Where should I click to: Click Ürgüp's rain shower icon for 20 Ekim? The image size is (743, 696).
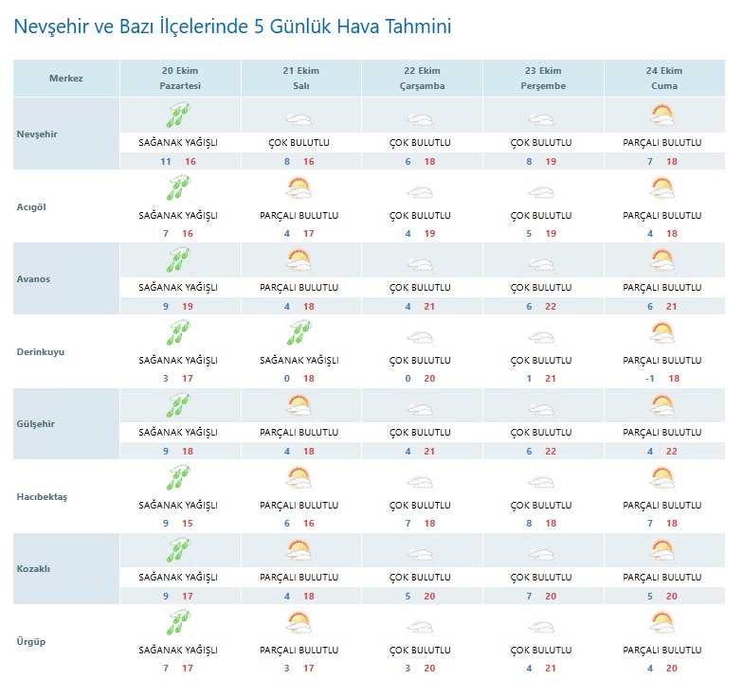[178, 624]
